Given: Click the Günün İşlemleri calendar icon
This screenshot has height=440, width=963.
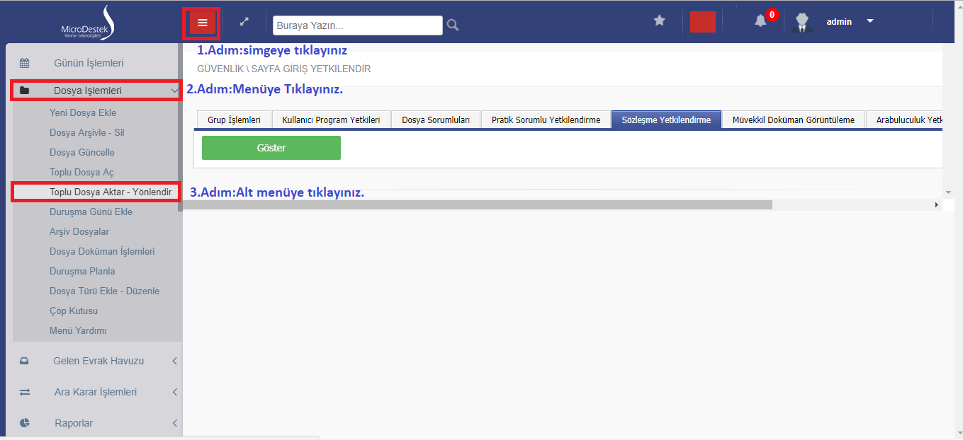Looking at the screenshot, I should (x=24, y=63).
